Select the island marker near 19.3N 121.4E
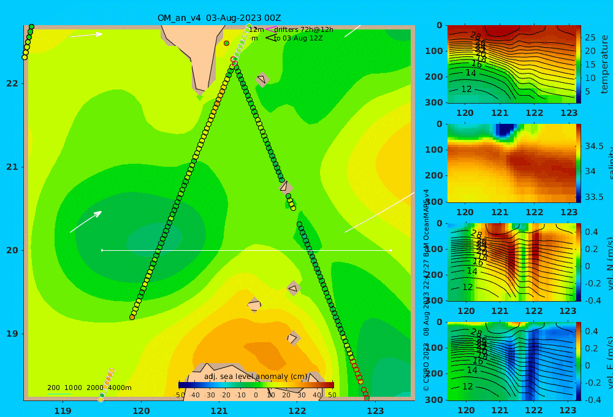This screenshot has height=417, width=613. click(x=254, y=305)
